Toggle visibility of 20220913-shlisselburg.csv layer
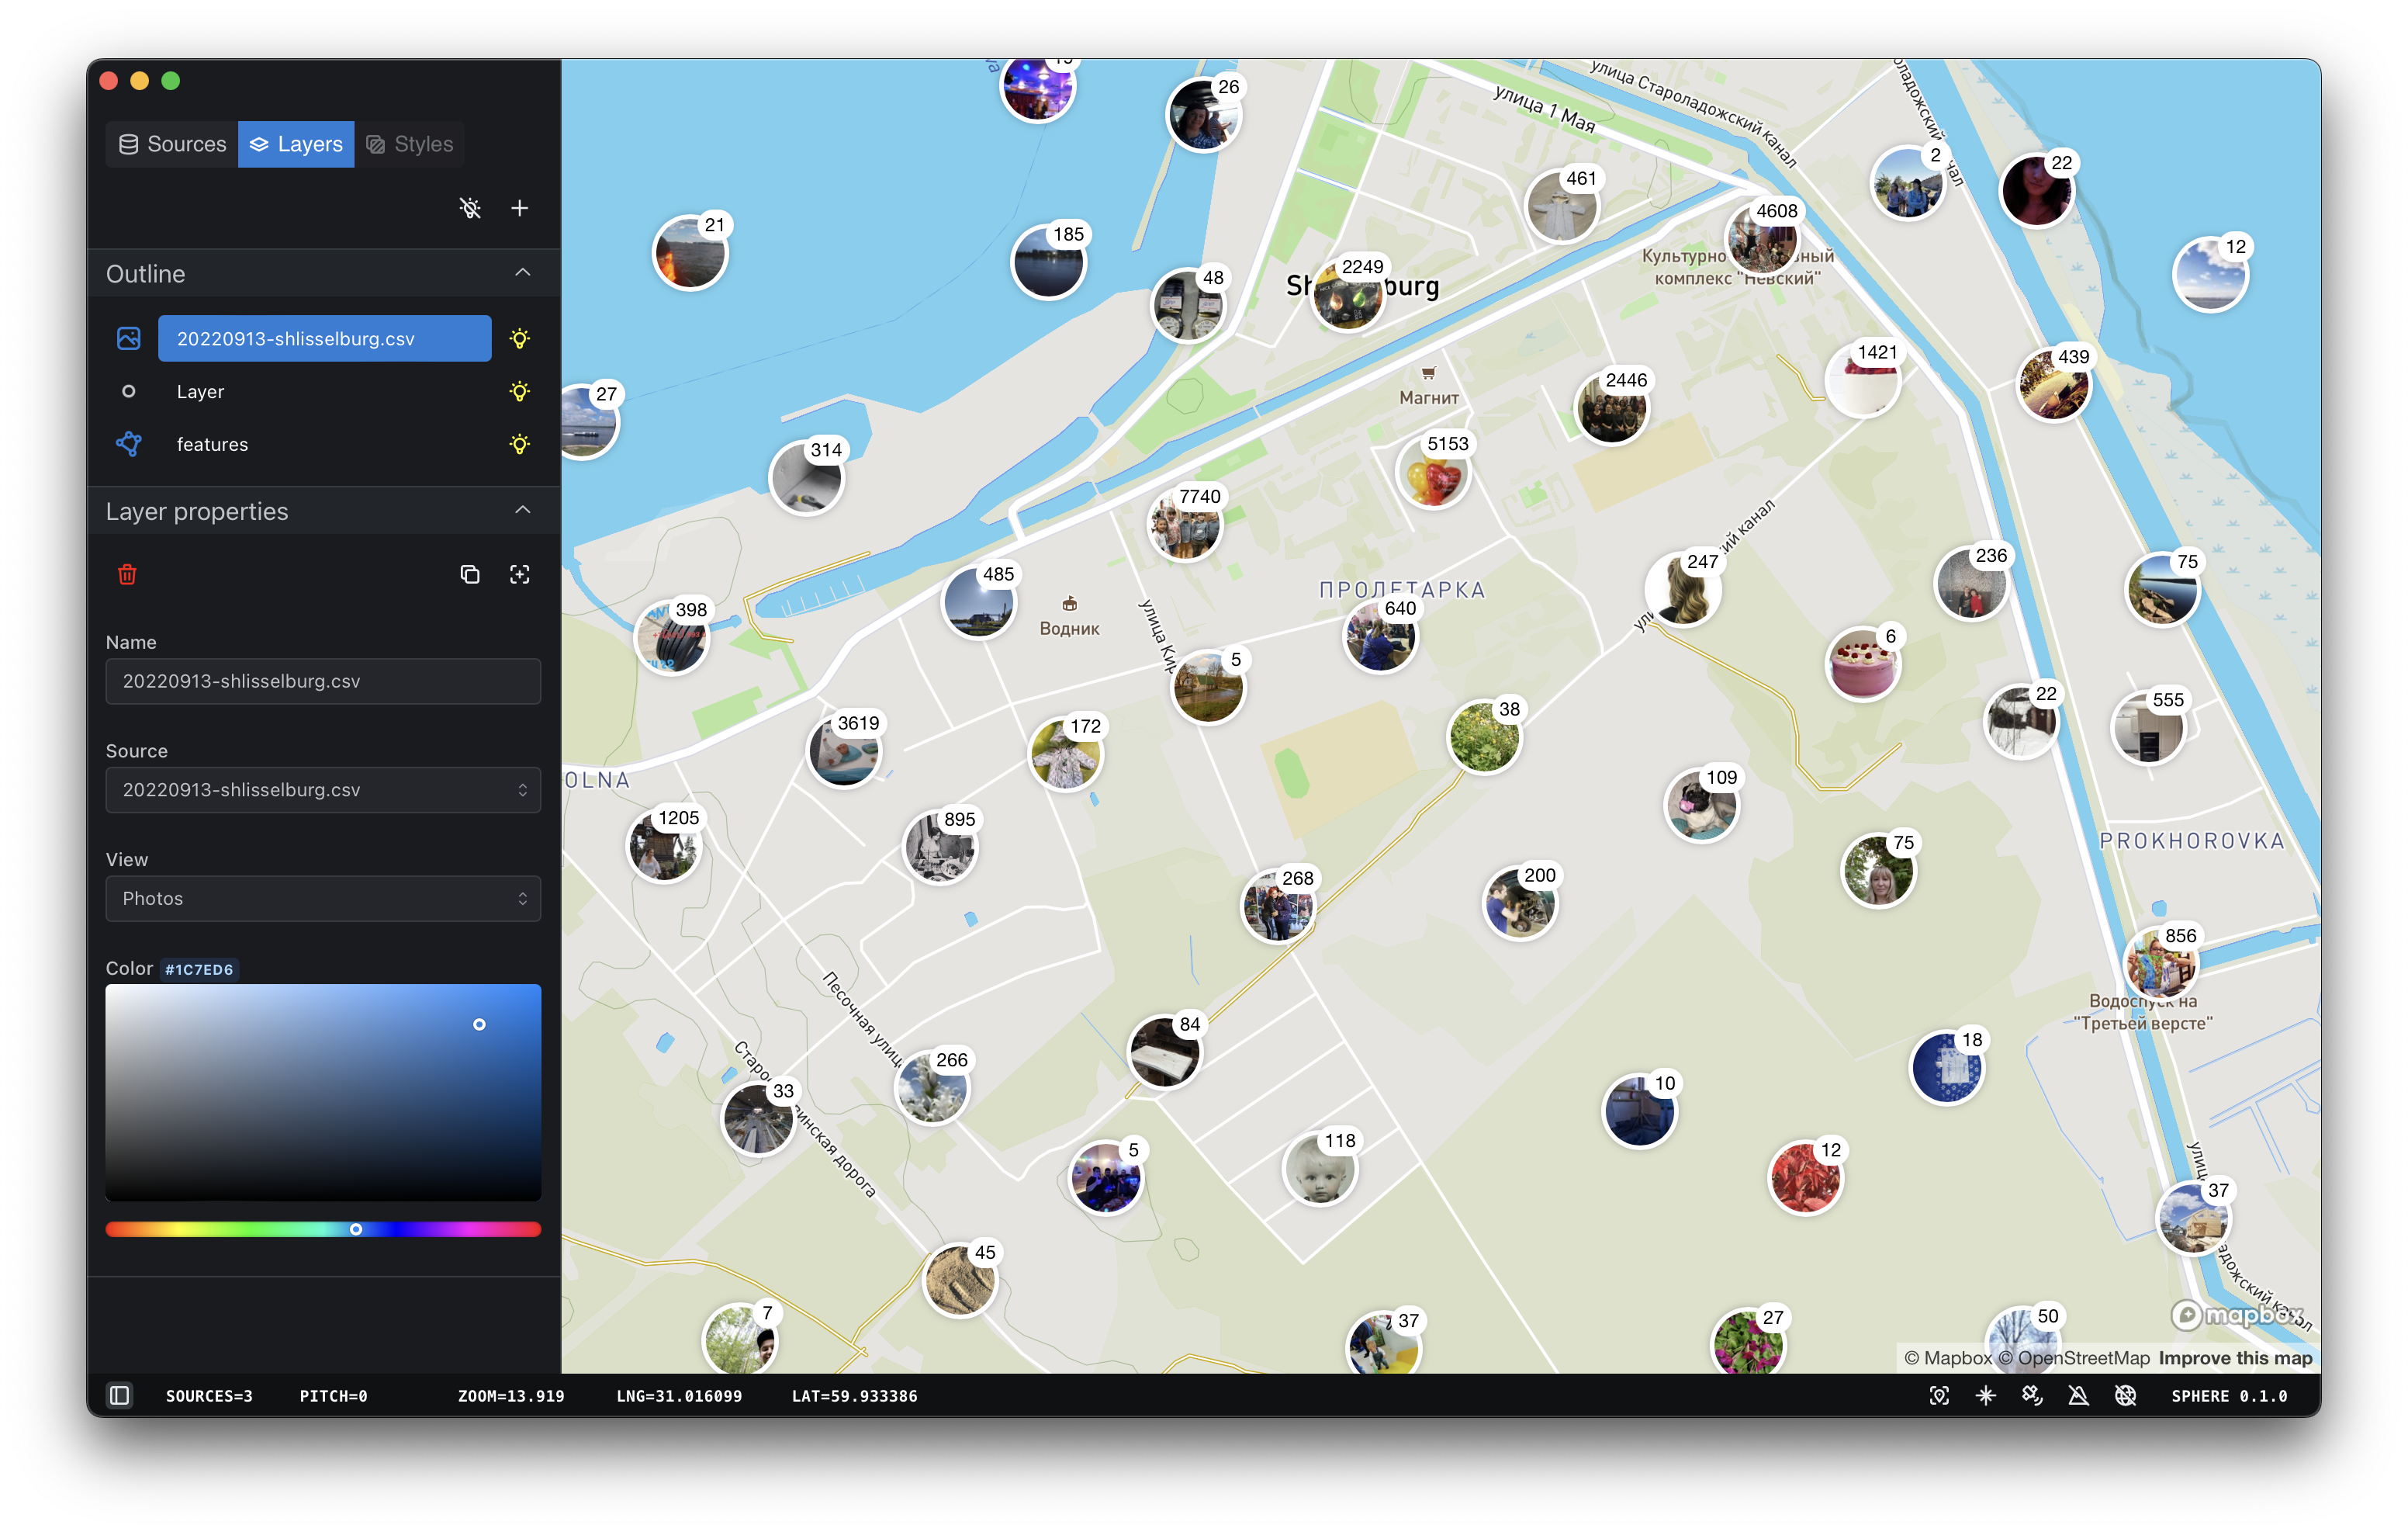This screenshot has height=1532, width=2408. [520, 338]
